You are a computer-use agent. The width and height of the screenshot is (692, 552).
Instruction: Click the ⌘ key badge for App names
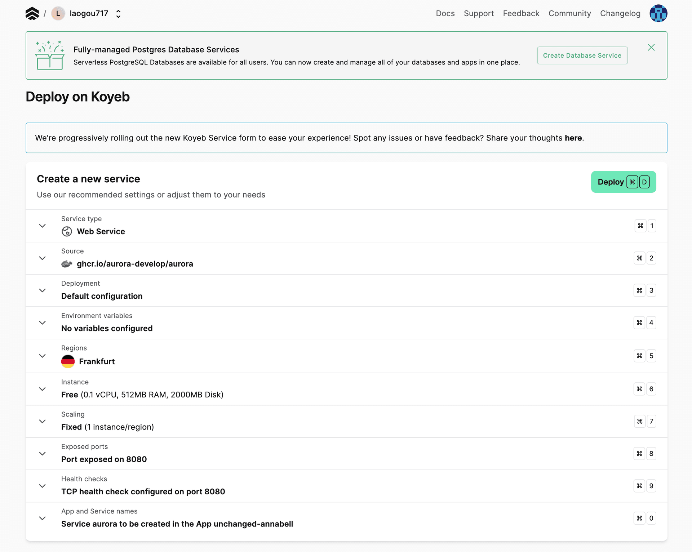pos(639,518)
